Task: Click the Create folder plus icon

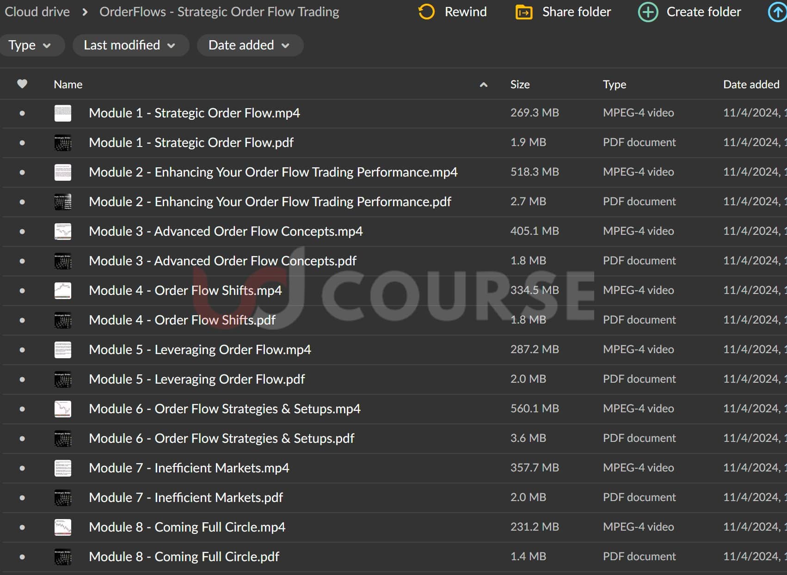Action: pos(648,12)
